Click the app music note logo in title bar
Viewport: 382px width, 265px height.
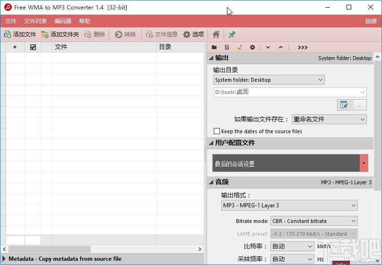8,7
